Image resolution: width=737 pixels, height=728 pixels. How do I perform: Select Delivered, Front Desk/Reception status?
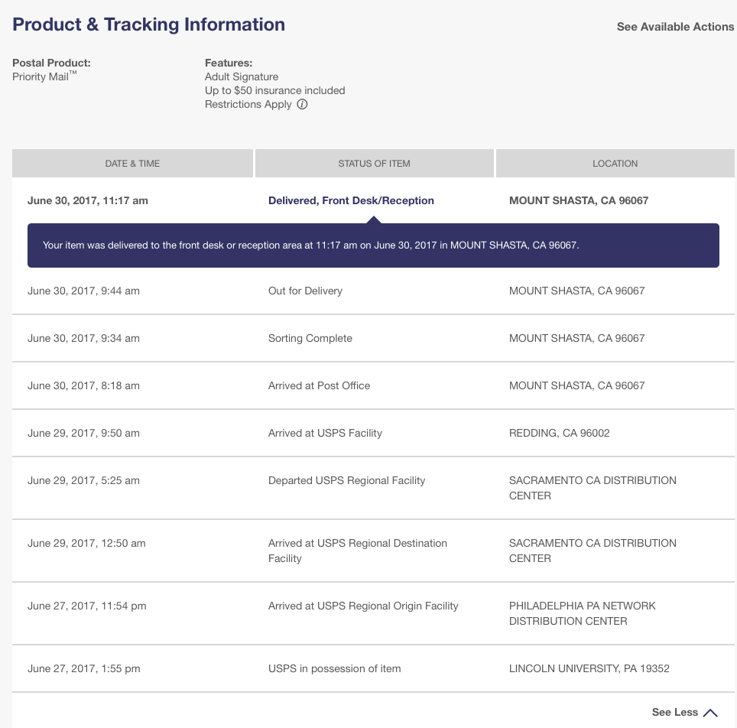tap(351, 201)
